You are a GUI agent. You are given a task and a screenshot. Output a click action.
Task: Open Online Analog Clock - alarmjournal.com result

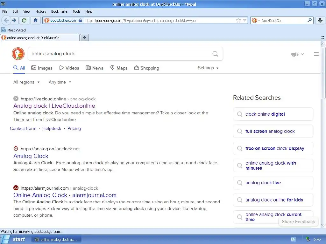65,195
